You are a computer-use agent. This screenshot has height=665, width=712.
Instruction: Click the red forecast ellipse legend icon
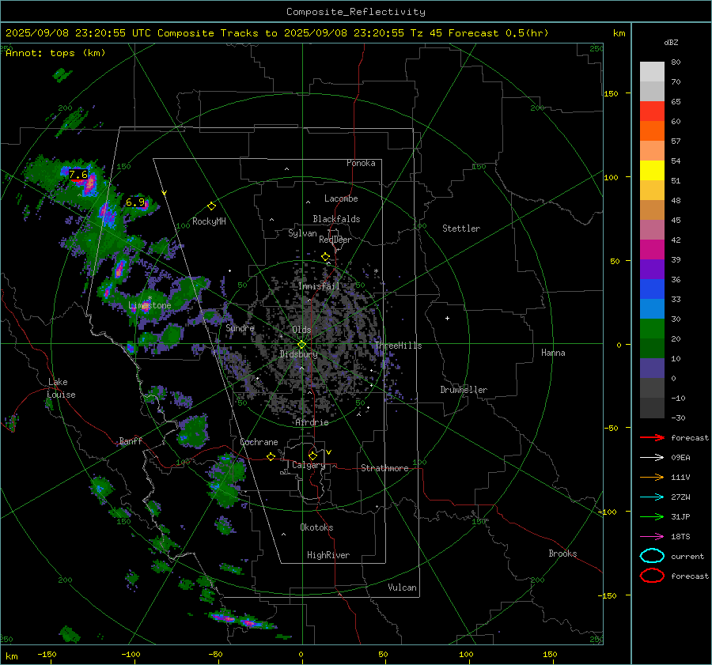[652, 576]
